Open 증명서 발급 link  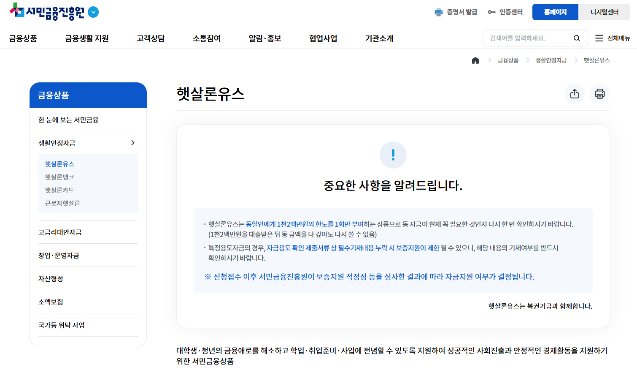[462, 12]
